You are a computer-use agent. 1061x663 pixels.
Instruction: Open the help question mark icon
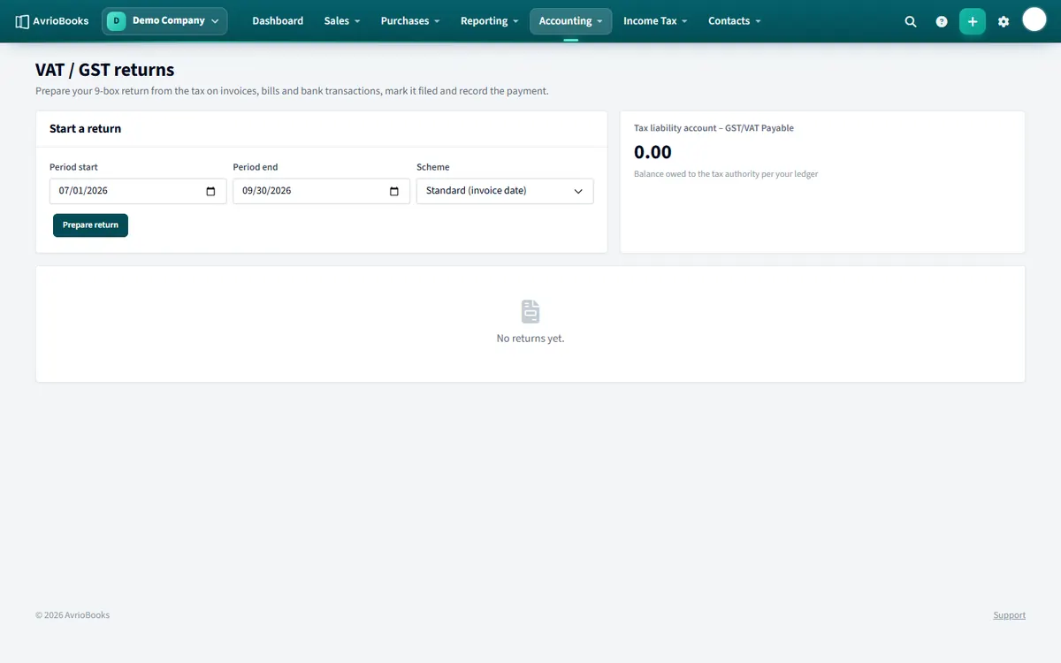(942, 21)
